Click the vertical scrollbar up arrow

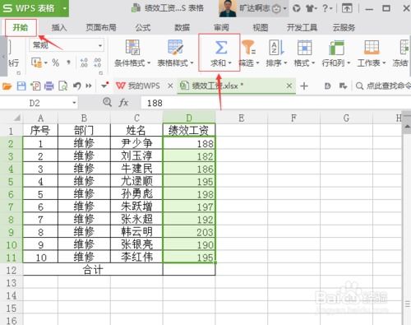407,128
